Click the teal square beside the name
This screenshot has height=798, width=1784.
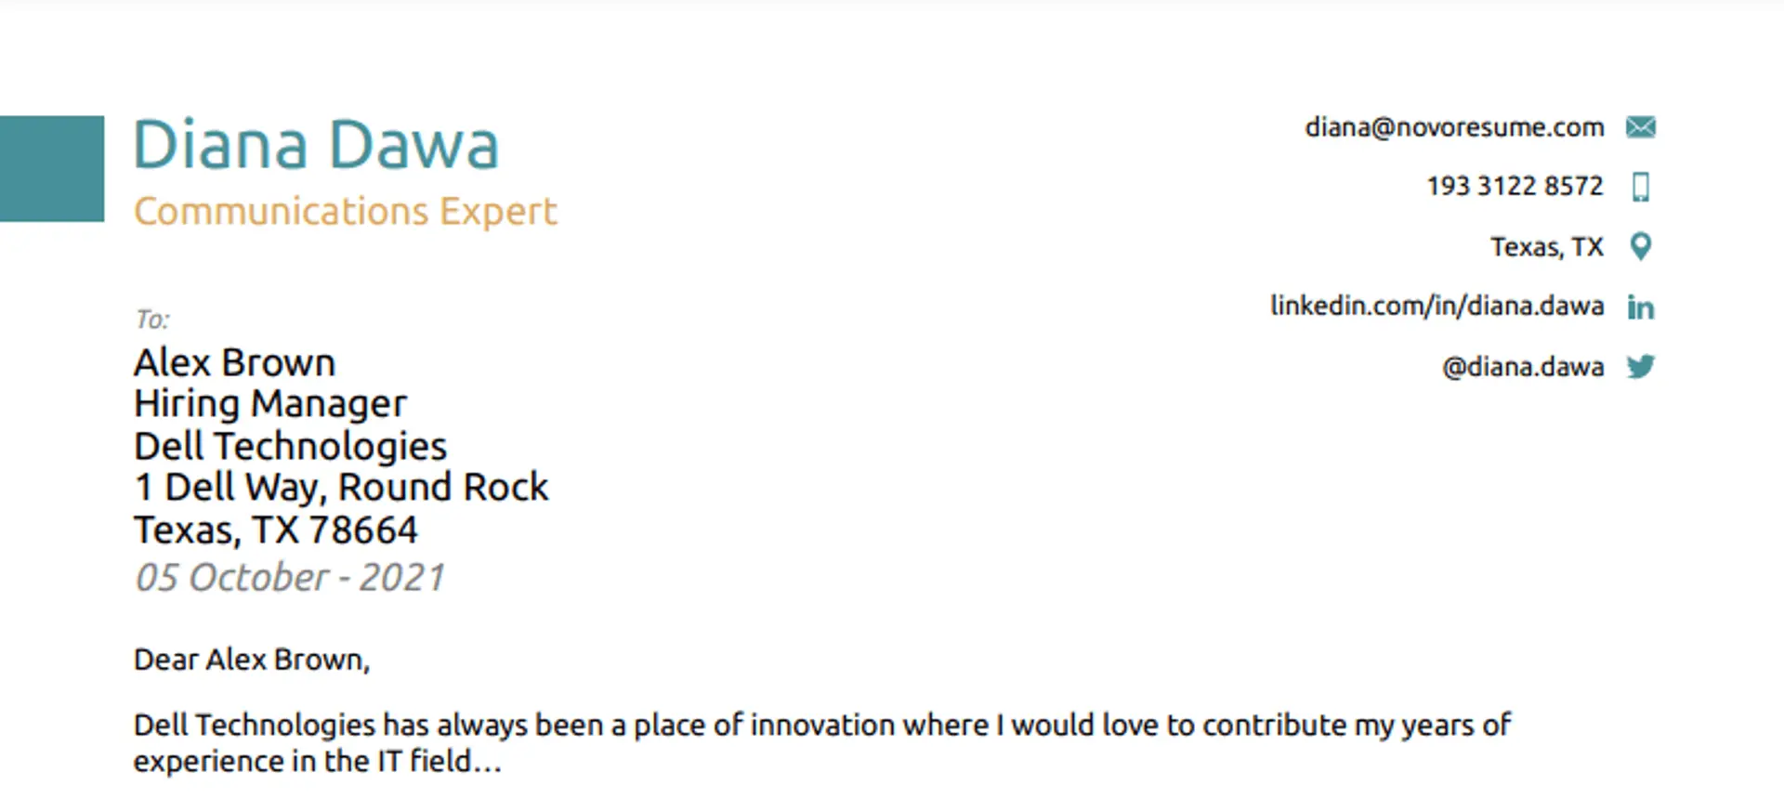point(52,168)
